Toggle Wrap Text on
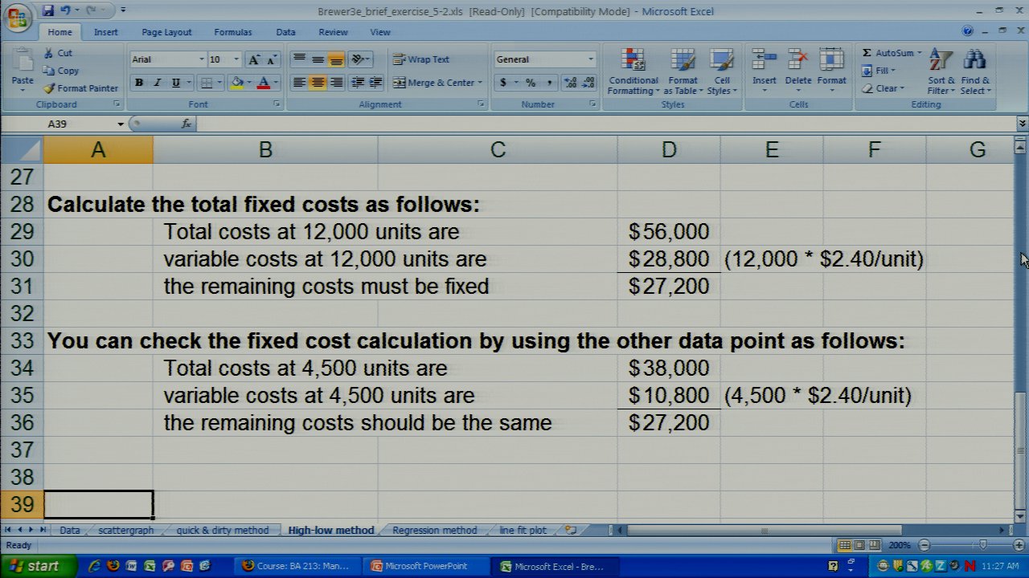 point(420,59)
